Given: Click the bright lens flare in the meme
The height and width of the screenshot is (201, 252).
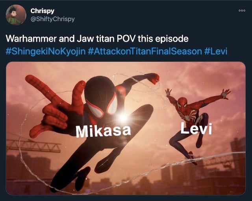Looking at the screenshot, I should tap(124, 118).
